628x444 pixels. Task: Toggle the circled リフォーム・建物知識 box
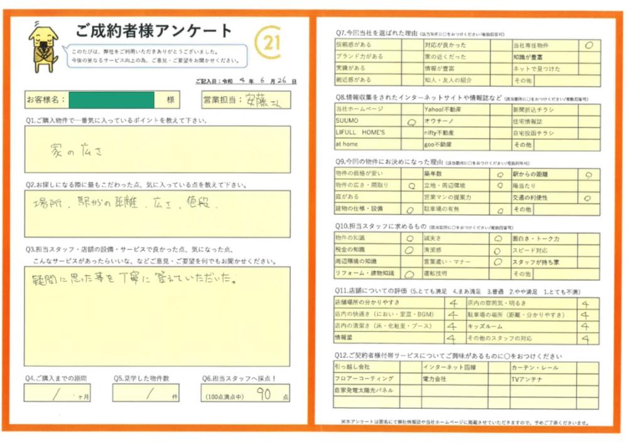pyautogui.click(x=412, y=273)
